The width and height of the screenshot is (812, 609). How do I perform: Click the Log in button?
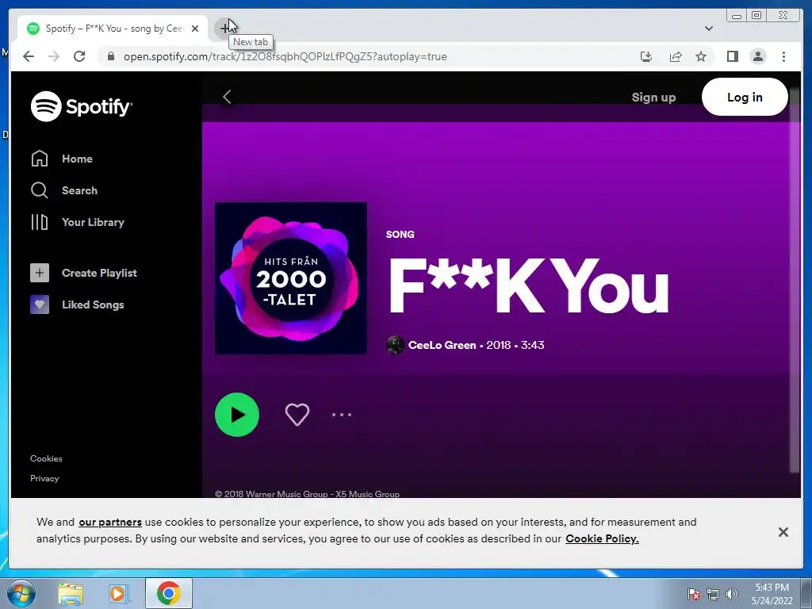pyautogui.click(x=745, y=97)
